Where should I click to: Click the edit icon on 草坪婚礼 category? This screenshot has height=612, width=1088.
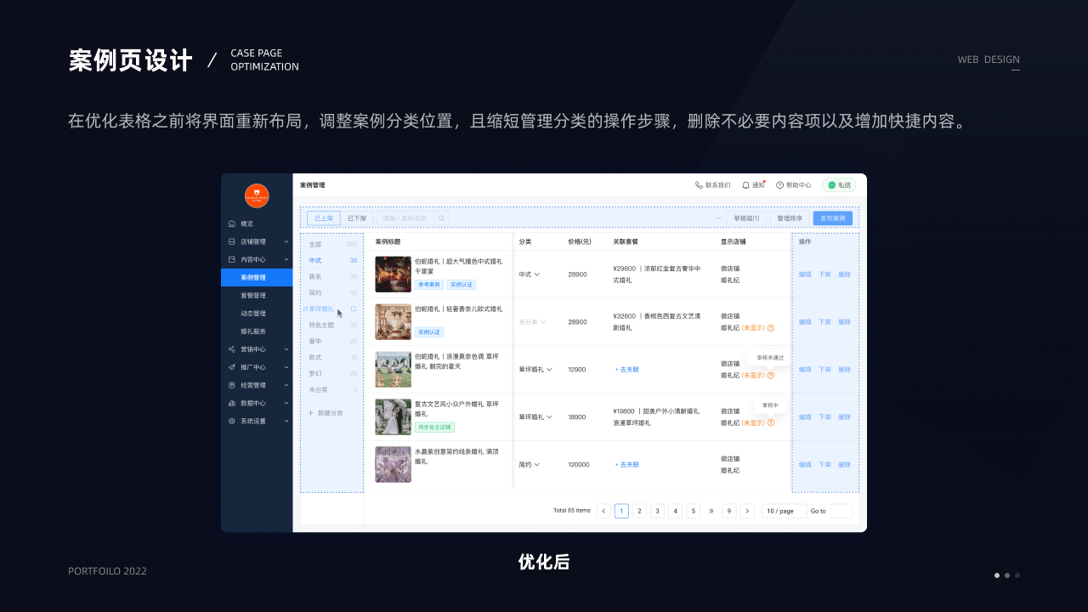coord(354,309)
